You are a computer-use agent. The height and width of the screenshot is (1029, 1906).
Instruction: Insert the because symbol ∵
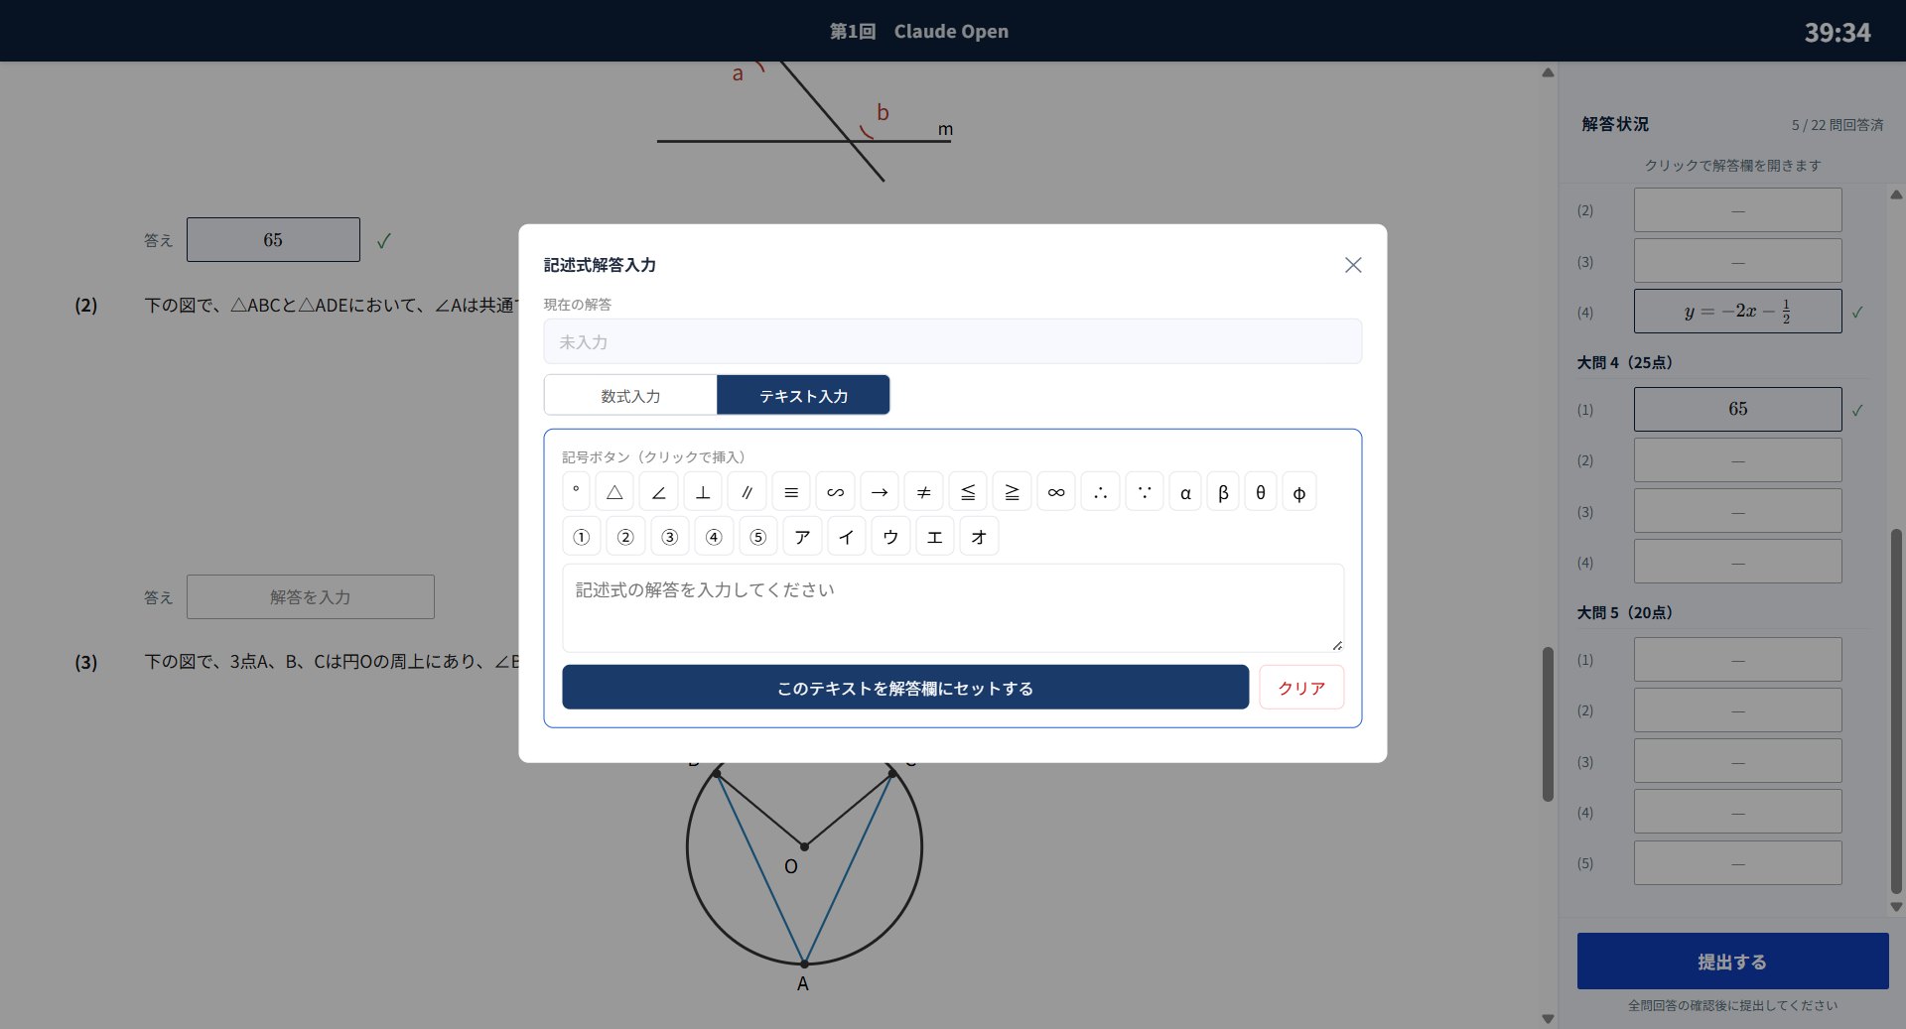[1145, 492]
